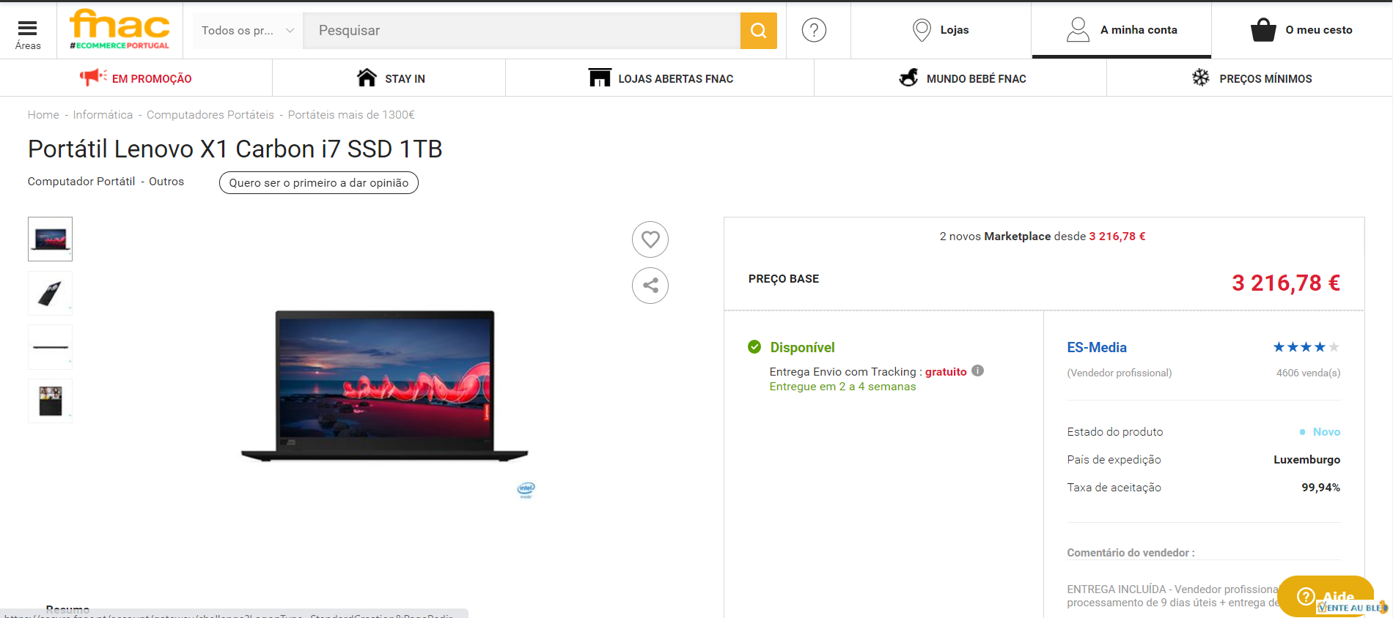Add product to wishlist with heart icon
The width and height of the screenshot is (1393, 618).
pos(650,239)
